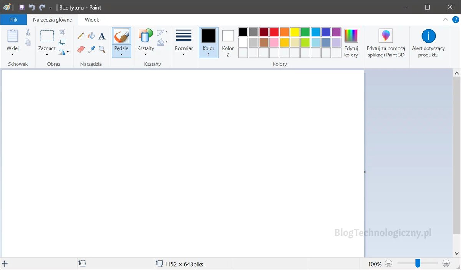Image resolution: width=461 pixels, height=270 pixels.
Task: Pick the dark red color swatch
Action: [264, 32]
